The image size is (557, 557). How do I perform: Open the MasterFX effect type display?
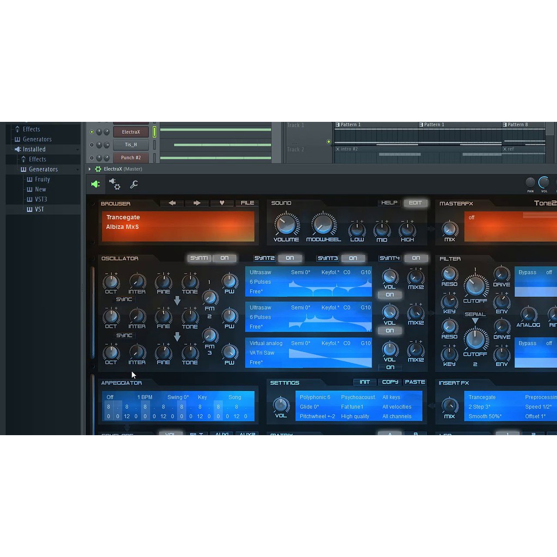(x=510, y=226)
